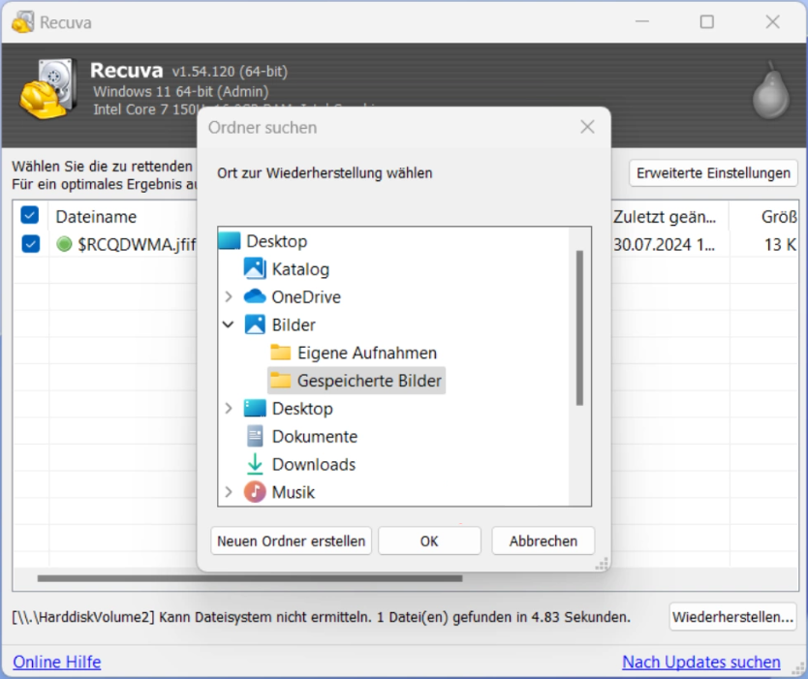Screen dimensions: 808x679
Task: Choose Gespeicherte Bilder folder
Action: tap(369, 381)
